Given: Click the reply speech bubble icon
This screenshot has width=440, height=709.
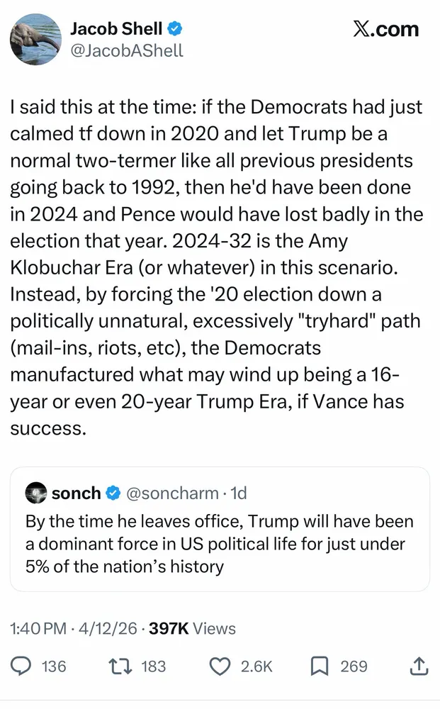Looking at the screenshot, I should coord(22,666).
